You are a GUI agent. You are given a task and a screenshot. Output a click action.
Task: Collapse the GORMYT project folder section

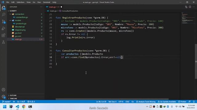(x=26, y=11)
